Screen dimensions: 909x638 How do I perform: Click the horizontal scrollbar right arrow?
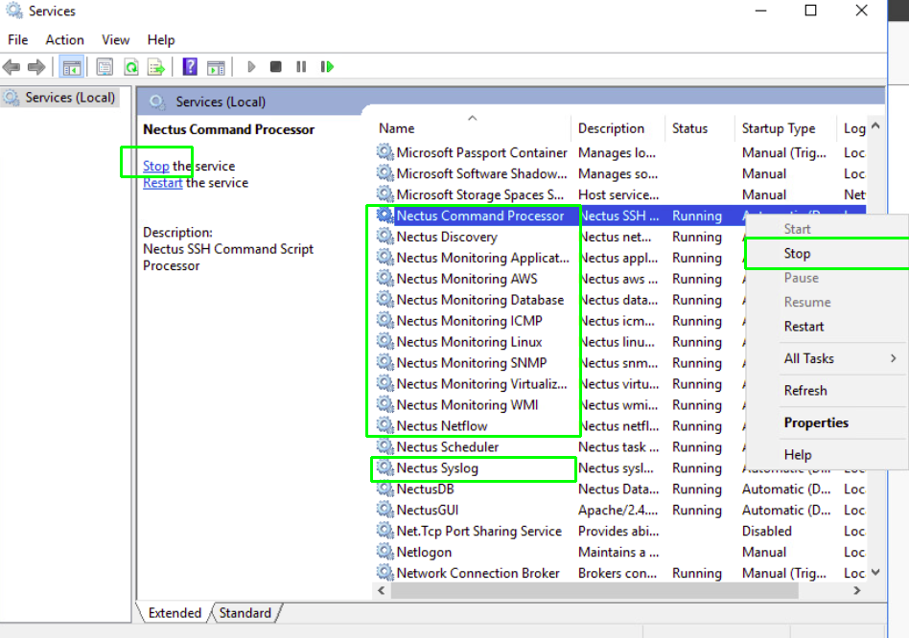pos(857,591)
